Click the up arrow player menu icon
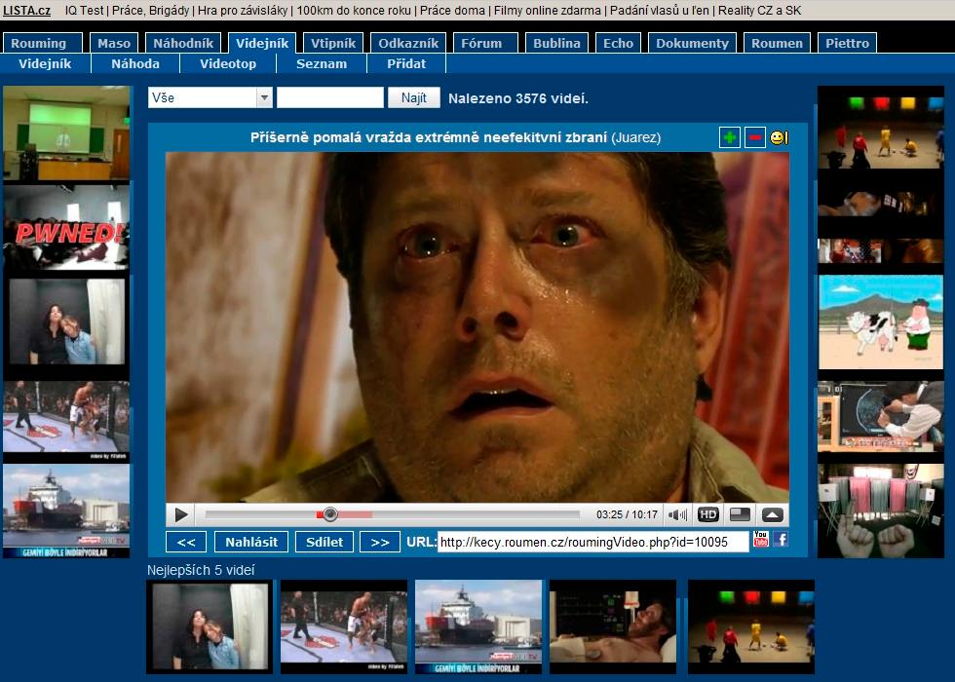 pos(772,514)
